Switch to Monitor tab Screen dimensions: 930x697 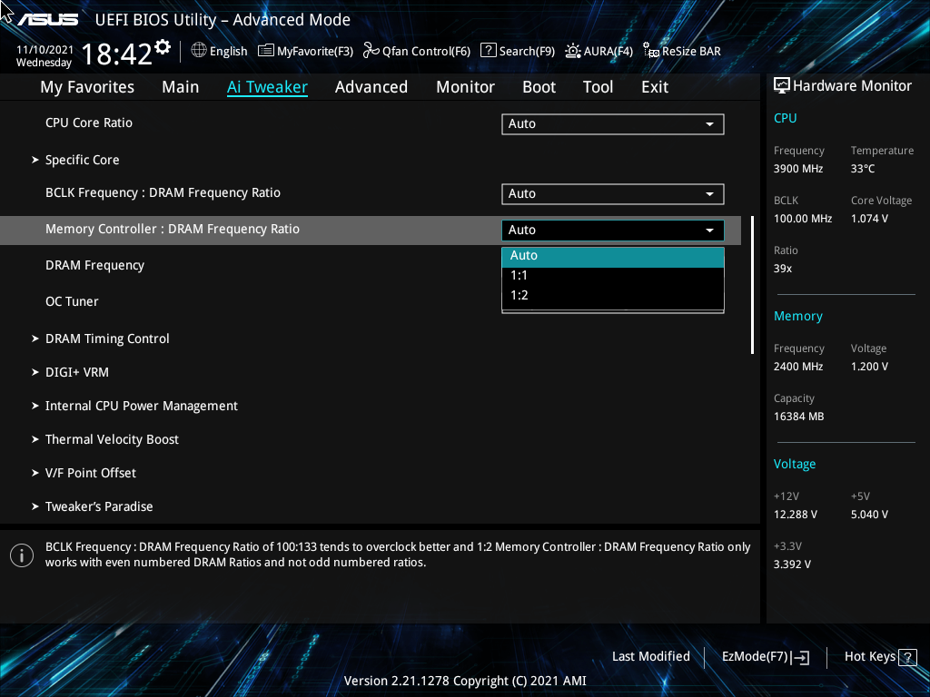465,87
